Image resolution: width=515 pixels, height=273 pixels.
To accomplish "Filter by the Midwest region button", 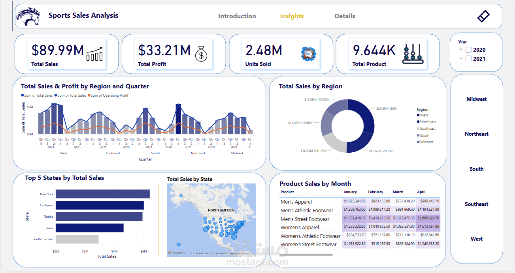I will click(x=477, y=99).
